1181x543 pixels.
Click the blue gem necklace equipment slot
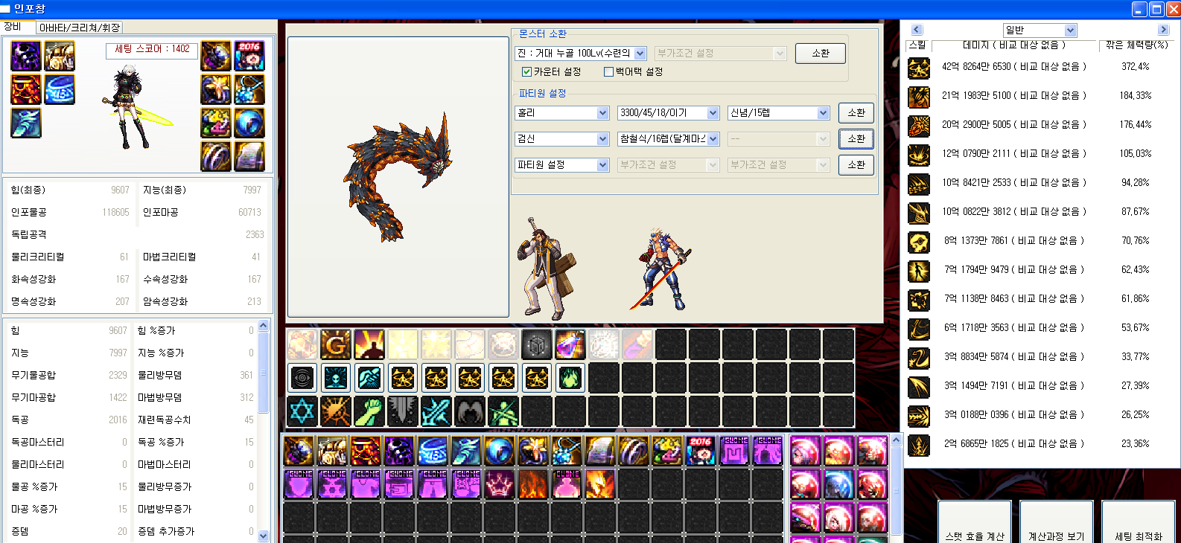click(x=249, y=90)
